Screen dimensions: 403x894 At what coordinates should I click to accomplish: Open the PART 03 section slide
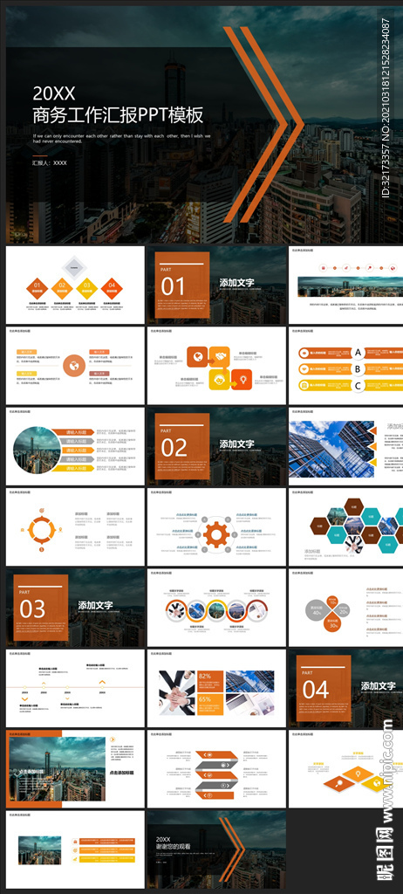click(75, 608)
